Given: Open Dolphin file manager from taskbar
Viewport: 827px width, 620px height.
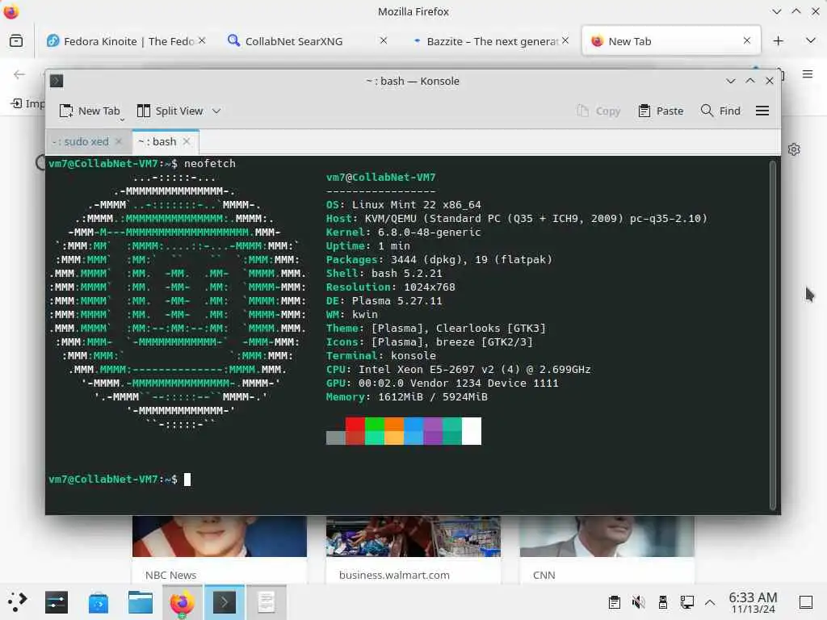Looking at the screenshot, I should (x=141, y=602).
